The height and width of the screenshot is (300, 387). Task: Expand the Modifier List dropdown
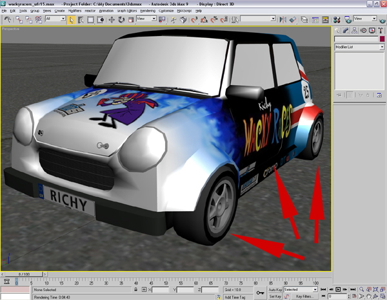click(x=359, y=47)
